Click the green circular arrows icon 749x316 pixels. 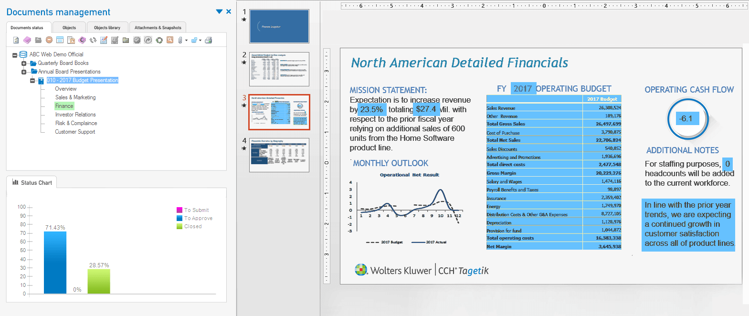click(159, 40)
